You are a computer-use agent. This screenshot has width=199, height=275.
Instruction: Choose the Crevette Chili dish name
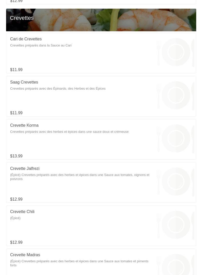click(22, 212)
